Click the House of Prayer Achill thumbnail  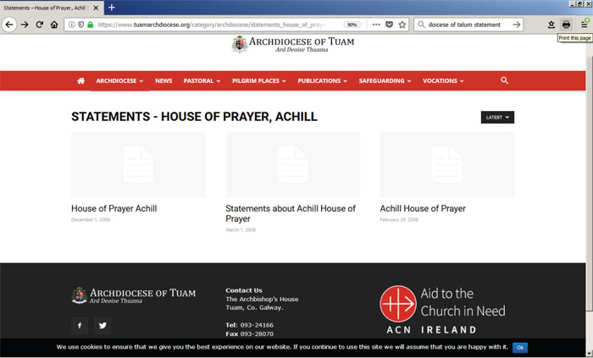pos(138,164)
